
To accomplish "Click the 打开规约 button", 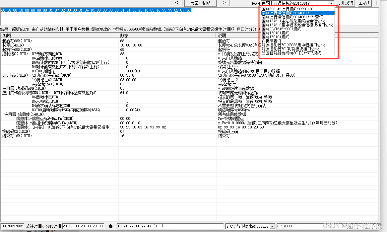I will click(x=345, y=3).
